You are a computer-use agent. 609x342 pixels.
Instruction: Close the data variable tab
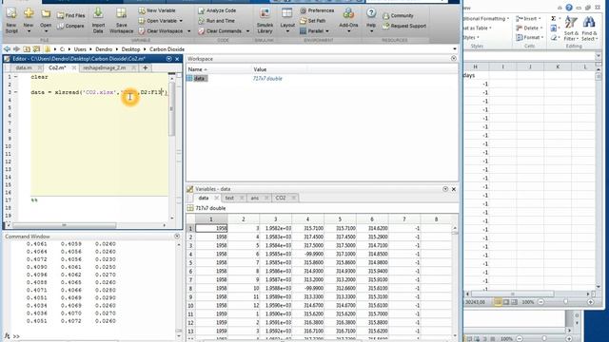(x=216, y=198)
